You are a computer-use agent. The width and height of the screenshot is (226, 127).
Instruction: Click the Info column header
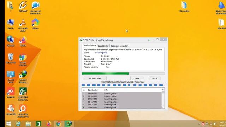[x=106, y=90]
